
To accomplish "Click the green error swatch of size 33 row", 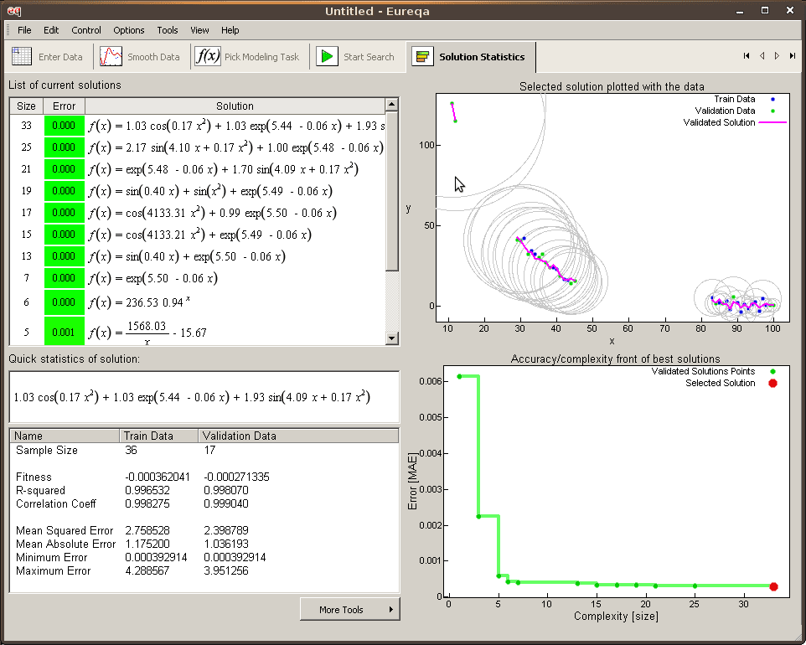I will click(x=65, y=126).
